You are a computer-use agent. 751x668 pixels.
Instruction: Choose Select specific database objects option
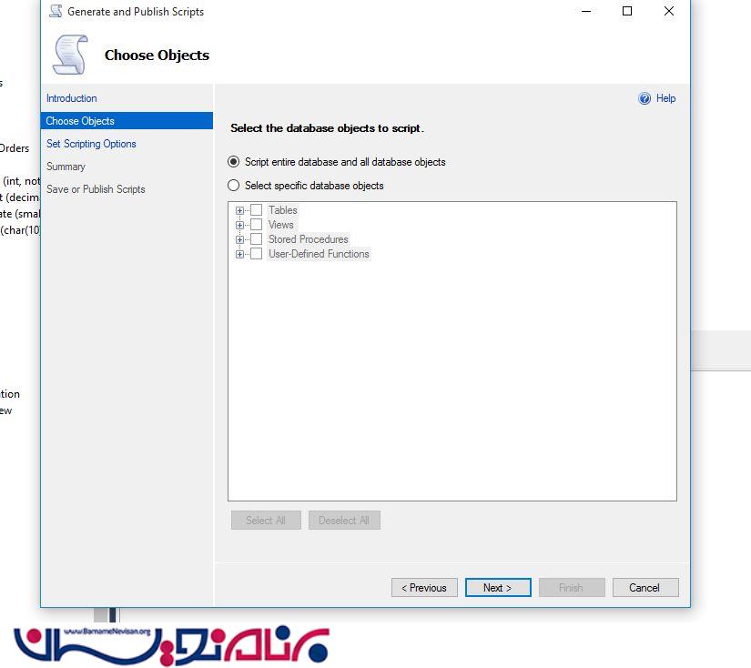(233, 186)
